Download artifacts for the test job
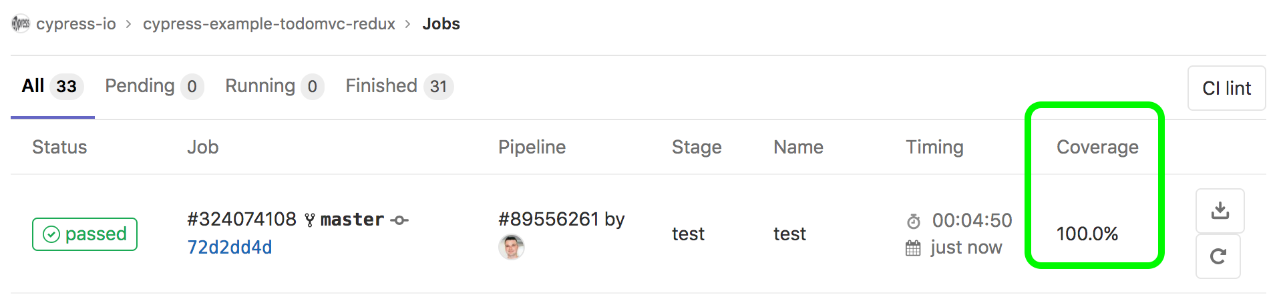The width and height of the screenshot is (1281, 295). click(x=1220, y=211)
